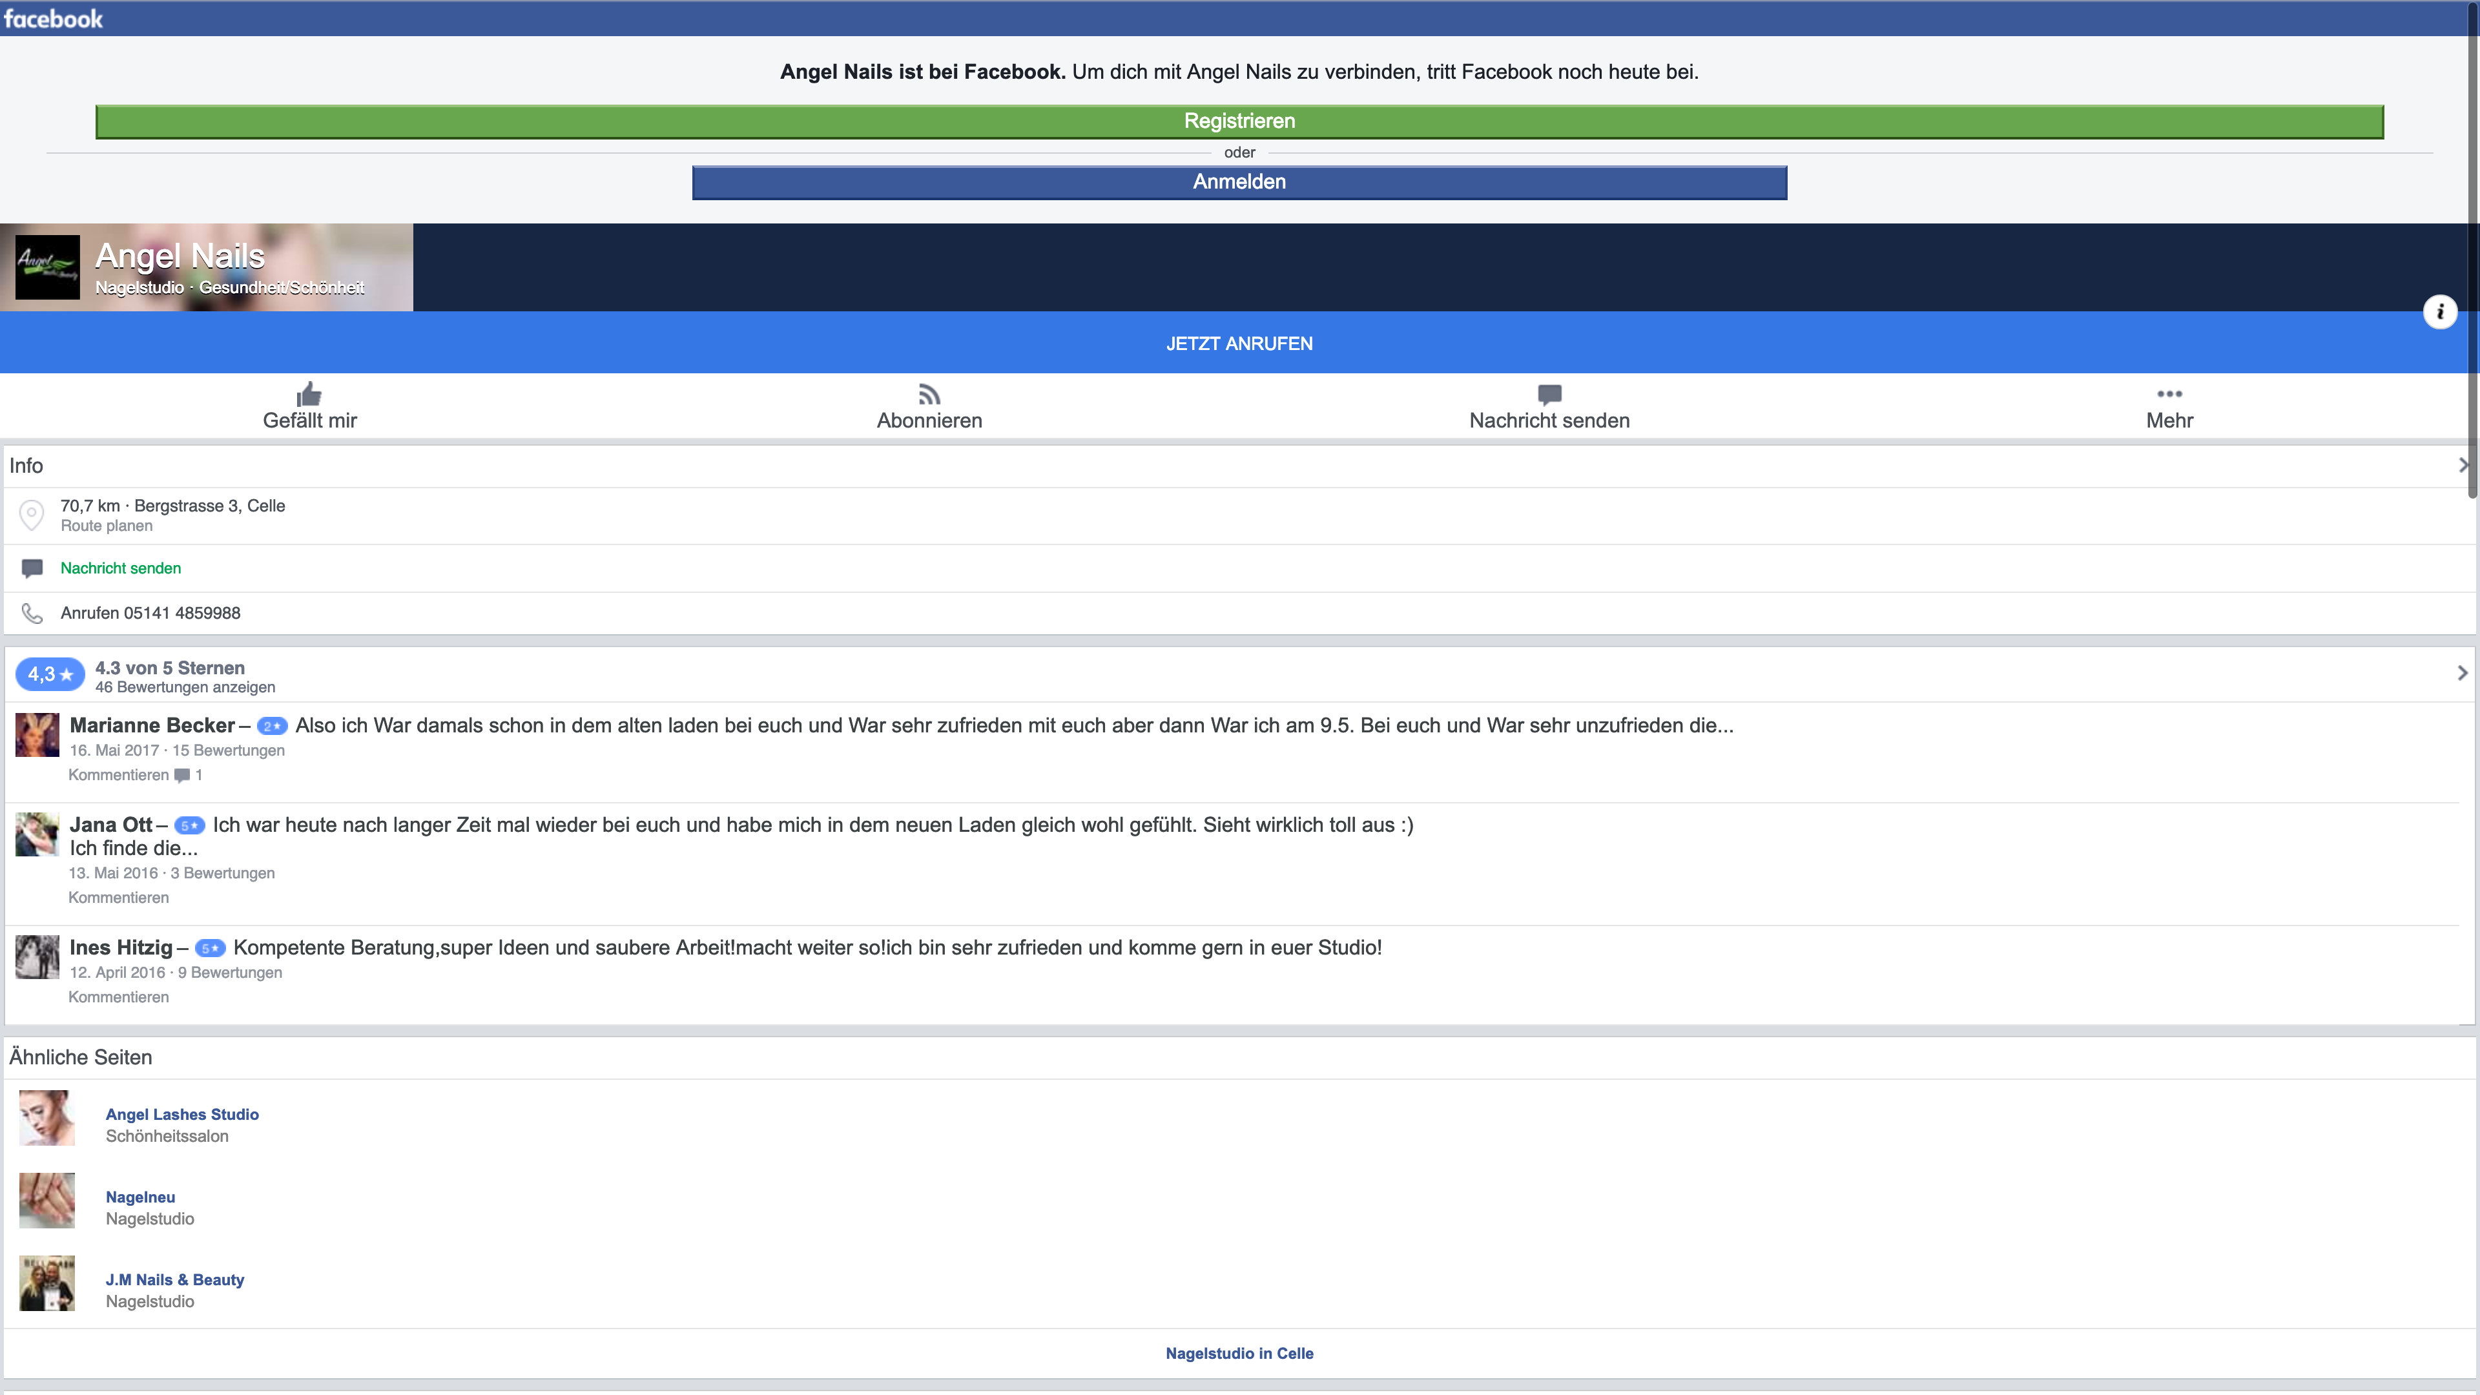Click Kommentieren under Marianne Becker's review
Screen dimensions: 2480x1395
(118, 775)
